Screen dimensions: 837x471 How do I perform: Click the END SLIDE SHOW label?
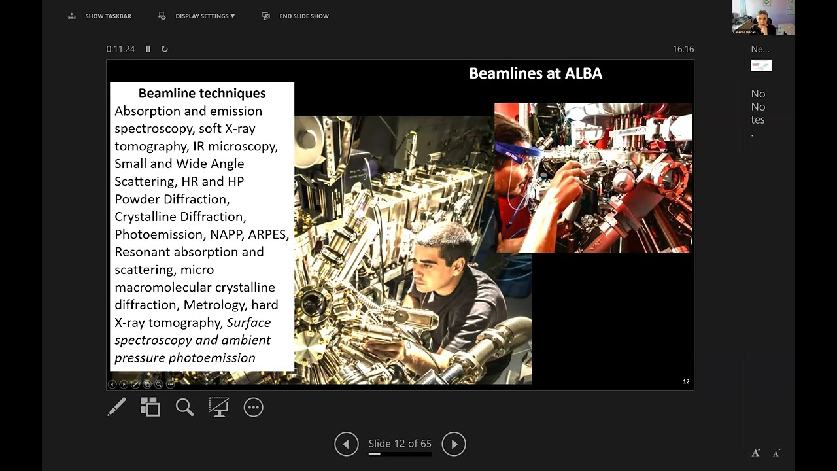click(304, 16)
